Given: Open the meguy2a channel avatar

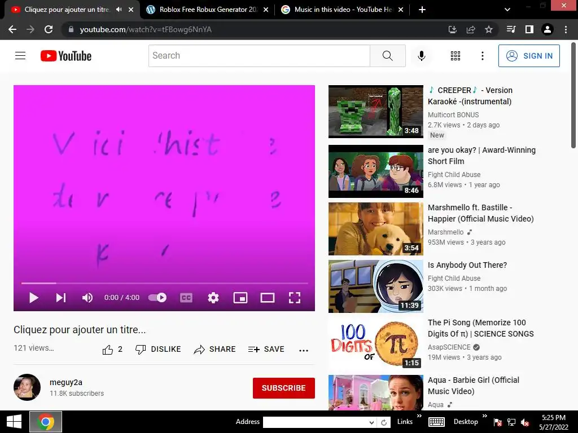Looking at the screenshot, I should pyautogui.click(x=27, y=387).
